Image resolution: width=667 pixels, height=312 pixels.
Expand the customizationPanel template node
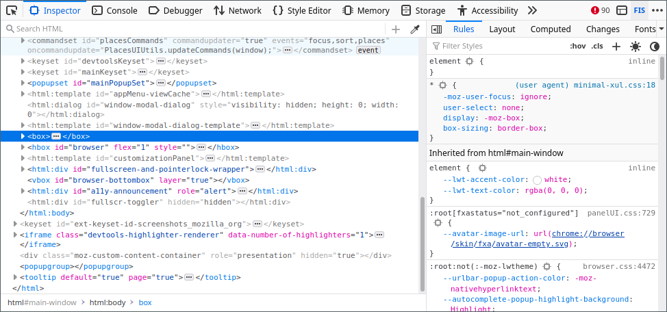click(23, 158)
